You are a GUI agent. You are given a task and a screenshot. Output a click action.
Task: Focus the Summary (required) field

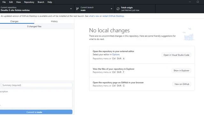(x=37, y=85)
